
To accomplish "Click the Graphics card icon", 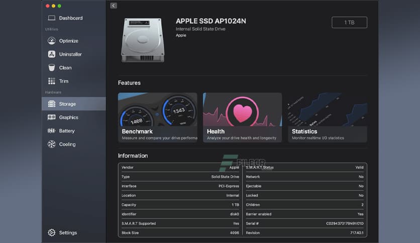I will point(51,117).
